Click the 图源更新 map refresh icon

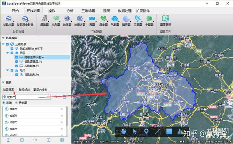pos(165,18)
